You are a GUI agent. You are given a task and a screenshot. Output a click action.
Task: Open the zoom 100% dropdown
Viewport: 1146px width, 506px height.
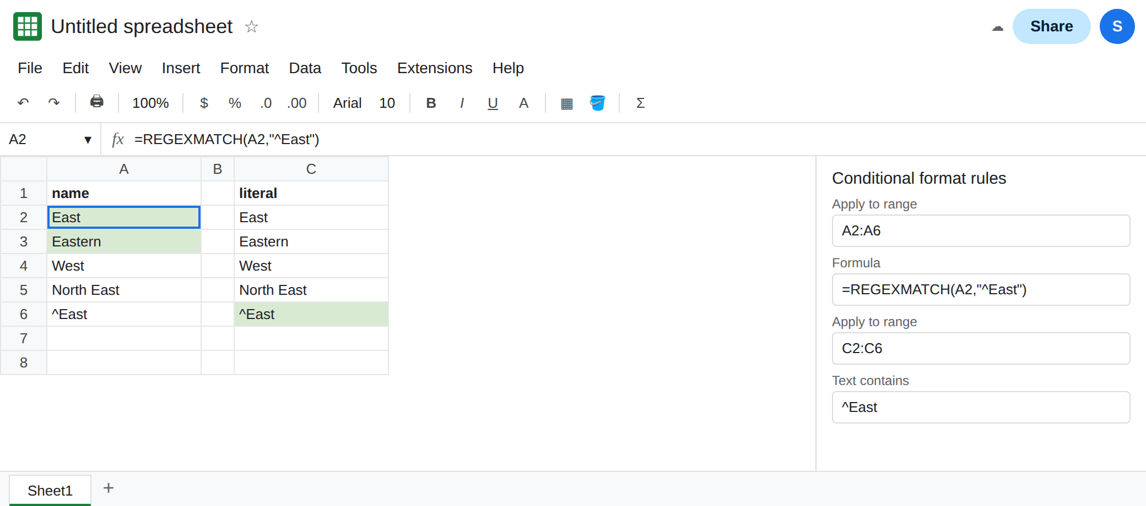(x=150, y=103)
